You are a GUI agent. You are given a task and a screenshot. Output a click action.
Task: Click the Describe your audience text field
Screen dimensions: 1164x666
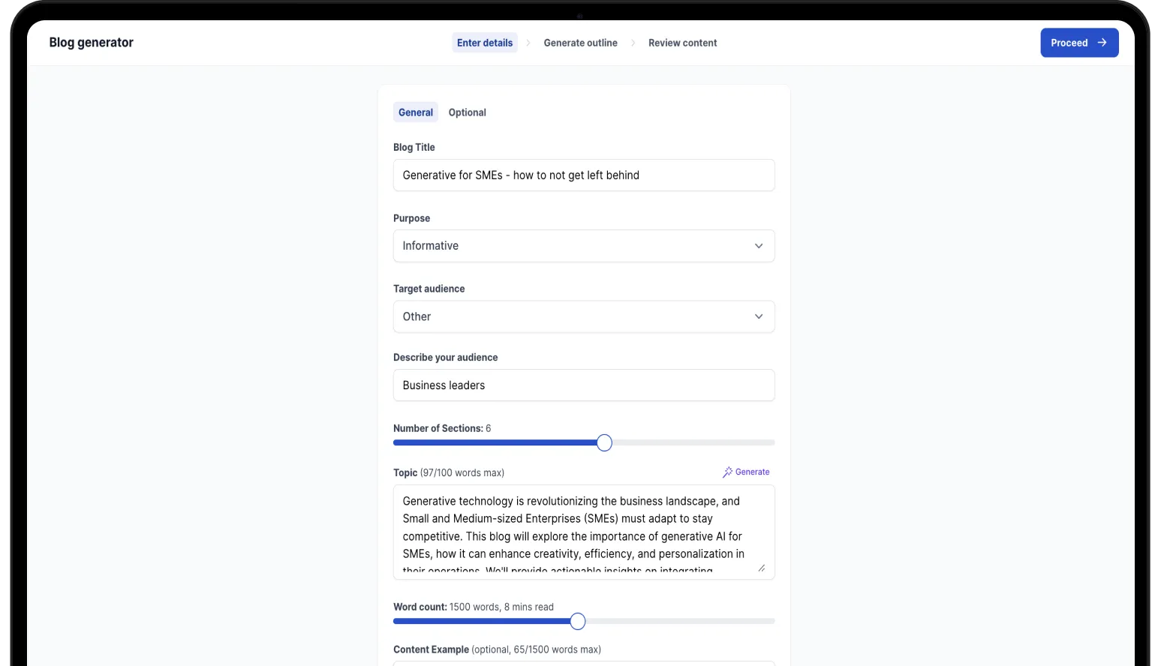coord(583,385)
